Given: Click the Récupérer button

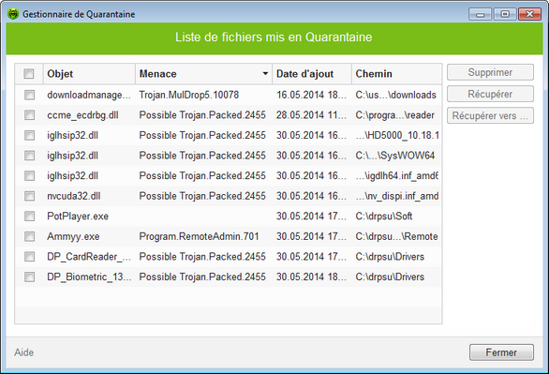Looking at the screenshot, I should point(490,94).
